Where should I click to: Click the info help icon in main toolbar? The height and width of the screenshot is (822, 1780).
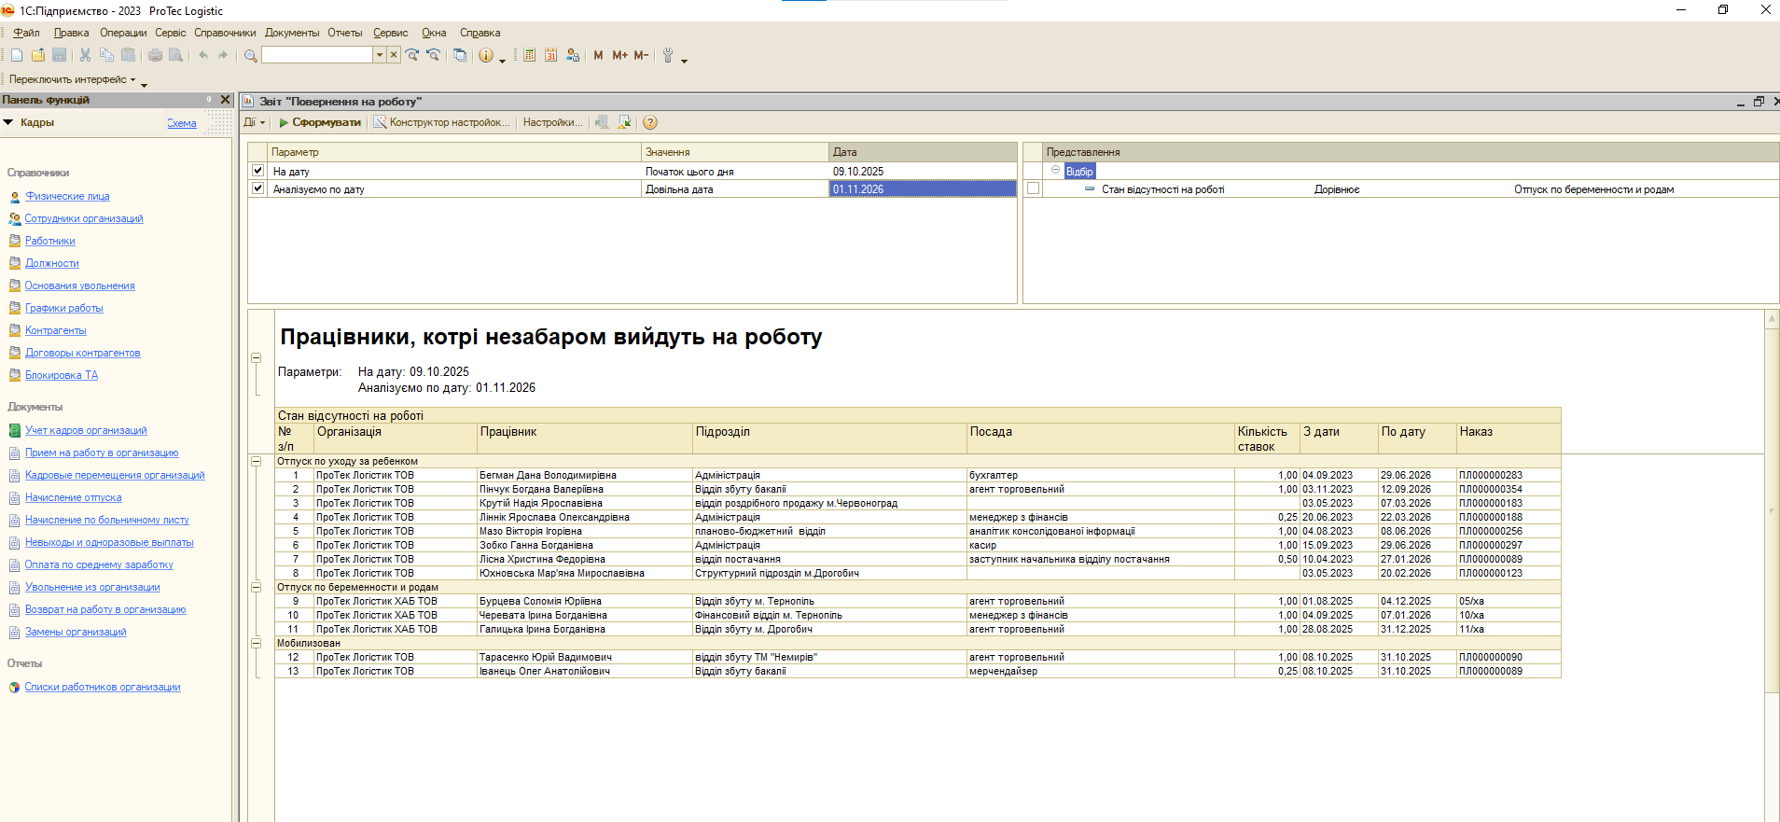485,56
